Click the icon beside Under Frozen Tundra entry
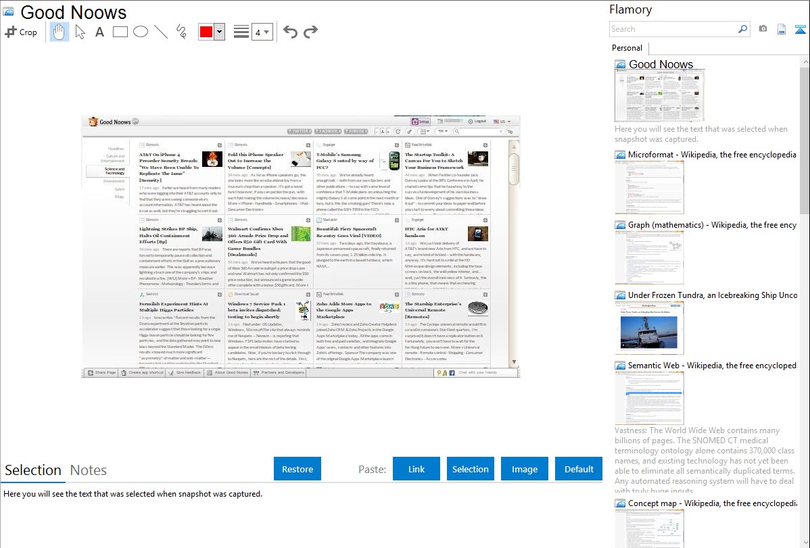The image size is (810, 548). coord(621,295)
